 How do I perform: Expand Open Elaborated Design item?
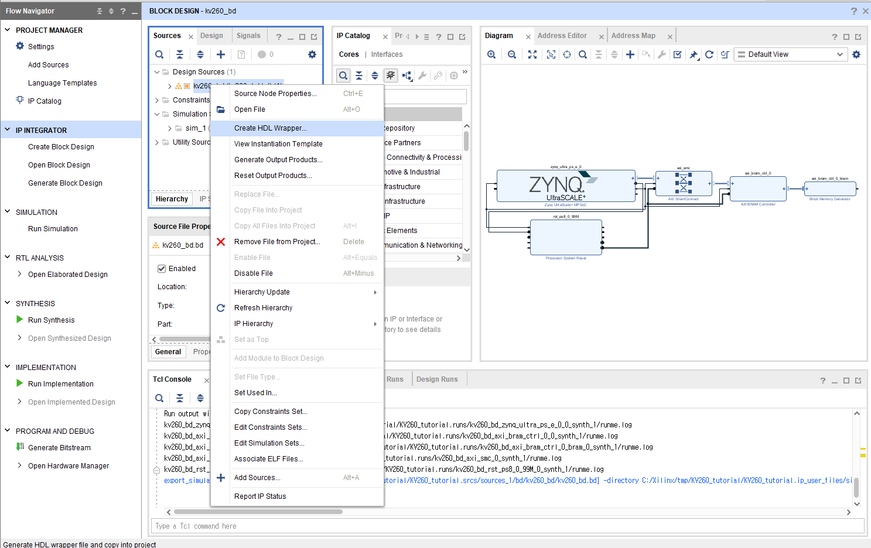[x=20, y=274]
